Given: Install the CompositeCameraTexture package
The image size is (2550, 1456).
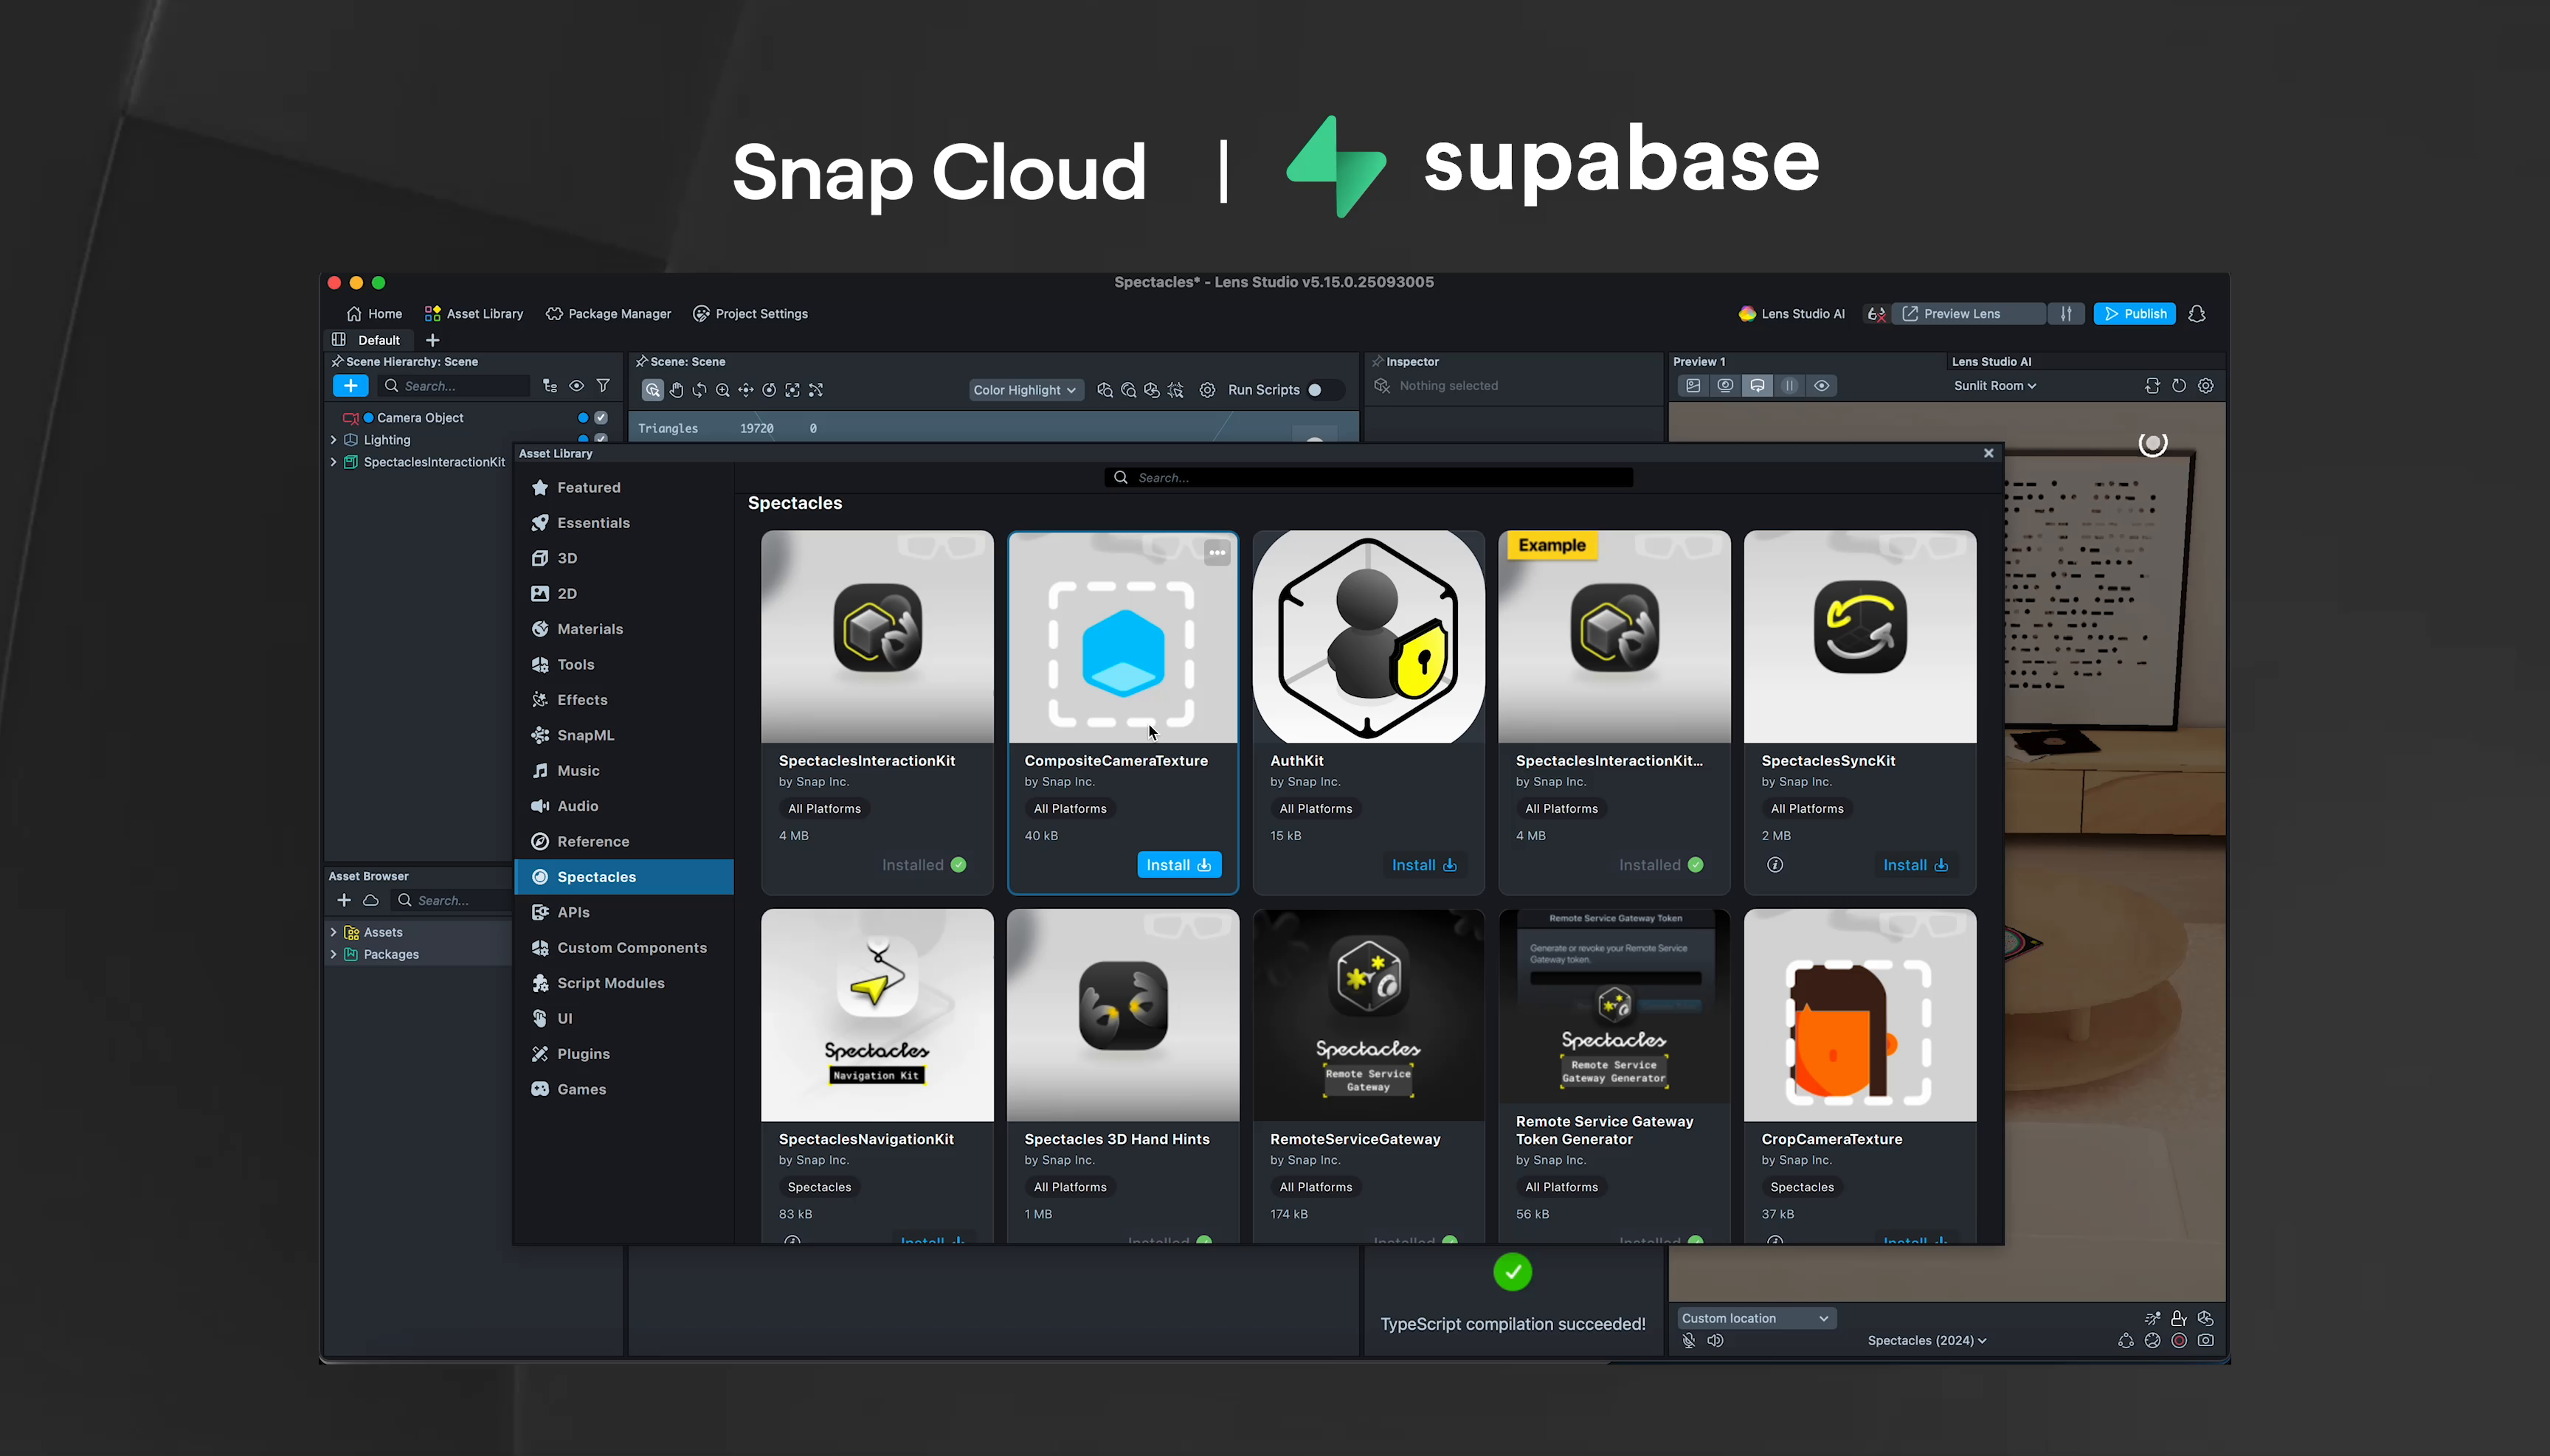Looking at the screenshot, I should click(1178, 865).
